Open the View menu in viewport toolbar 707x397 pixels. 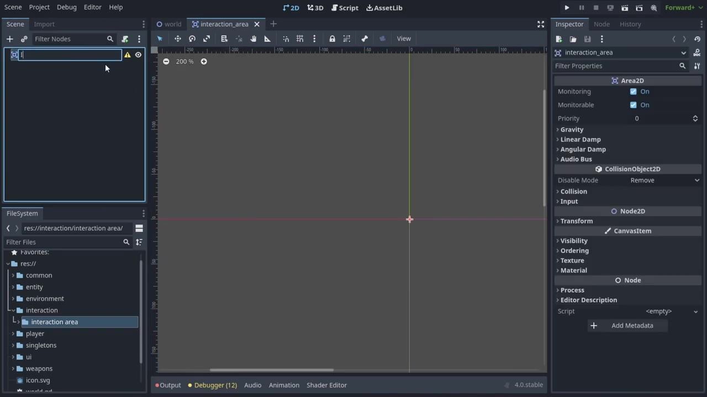[x=404, y=39]
